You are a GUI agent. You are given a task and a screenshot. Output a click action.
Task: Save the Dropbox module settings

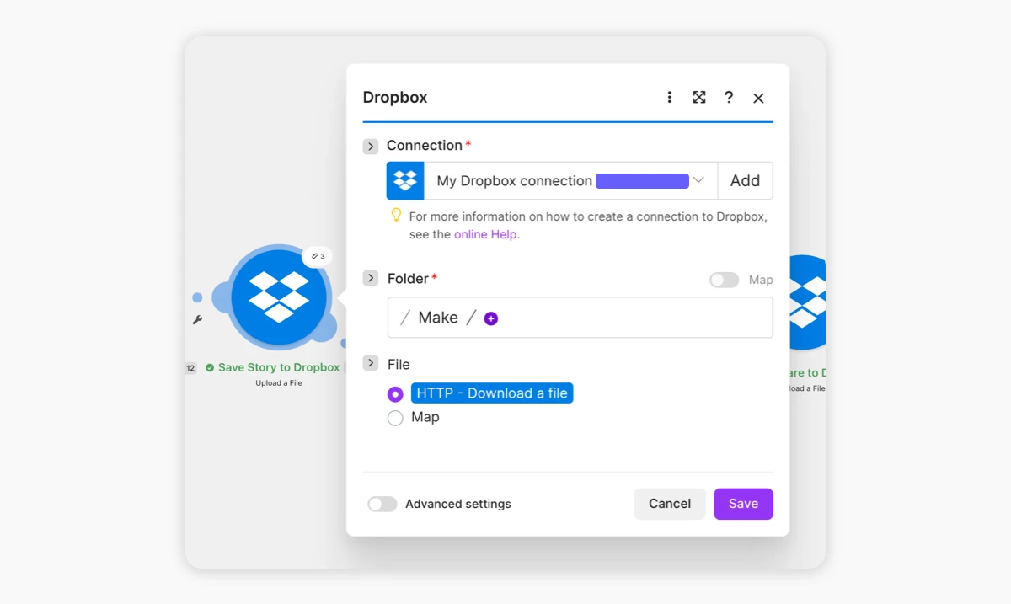[743, 504]
